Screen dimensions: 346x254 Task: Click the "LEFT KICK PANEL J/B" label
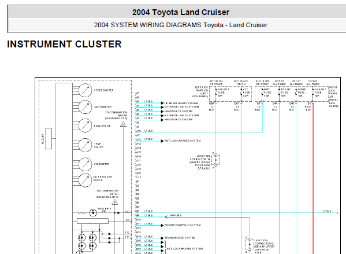pos(200,92)
